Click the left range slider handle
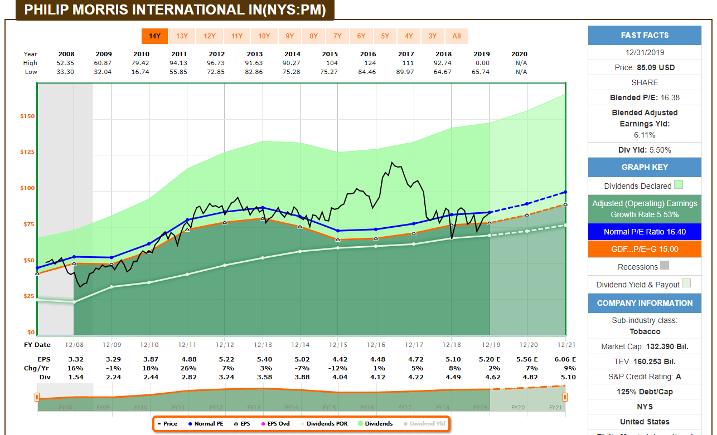Image resolution: width=717 pixels, height=435 pixels. pyautogui.click(x=37, y=397)
